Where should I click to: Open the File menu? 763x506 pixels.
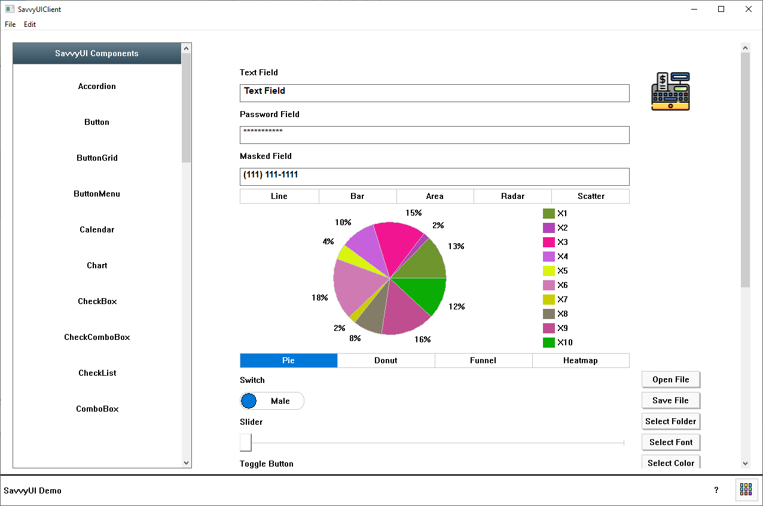[10, 24]
